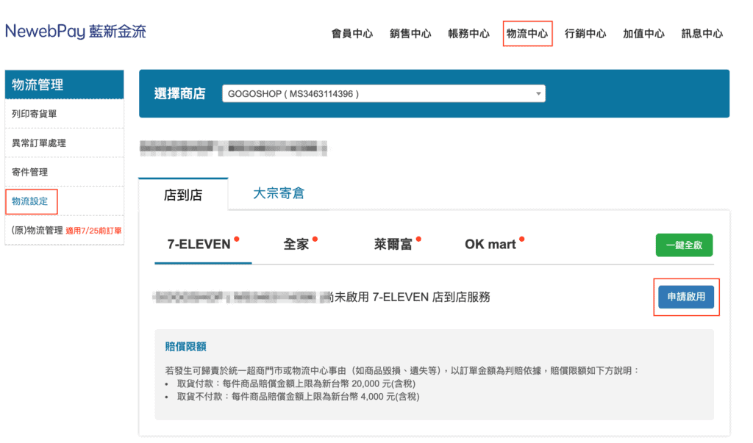Click the 取貨付款 compensation limit line
753x443 pixels.
(296, 383)
